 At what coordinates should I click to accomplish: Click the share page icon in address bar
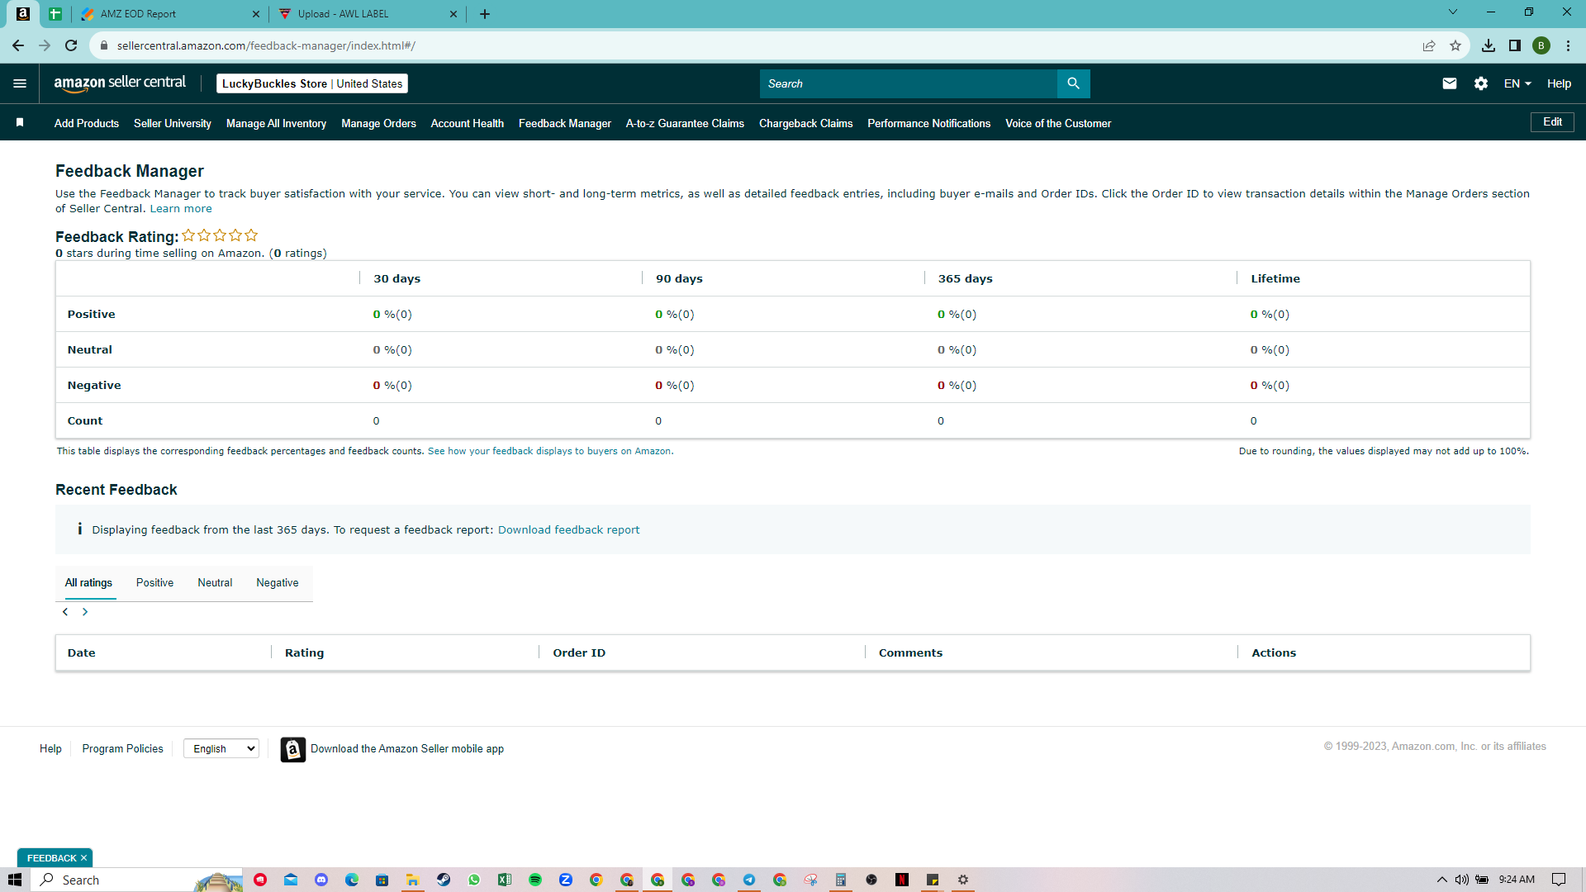[x=1429, y=45]
